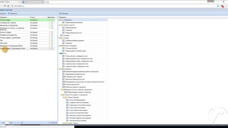This screenshot has width=228, height=128.
Task: Copy the Полные права с удалением копия group
Action: [52, 48]
